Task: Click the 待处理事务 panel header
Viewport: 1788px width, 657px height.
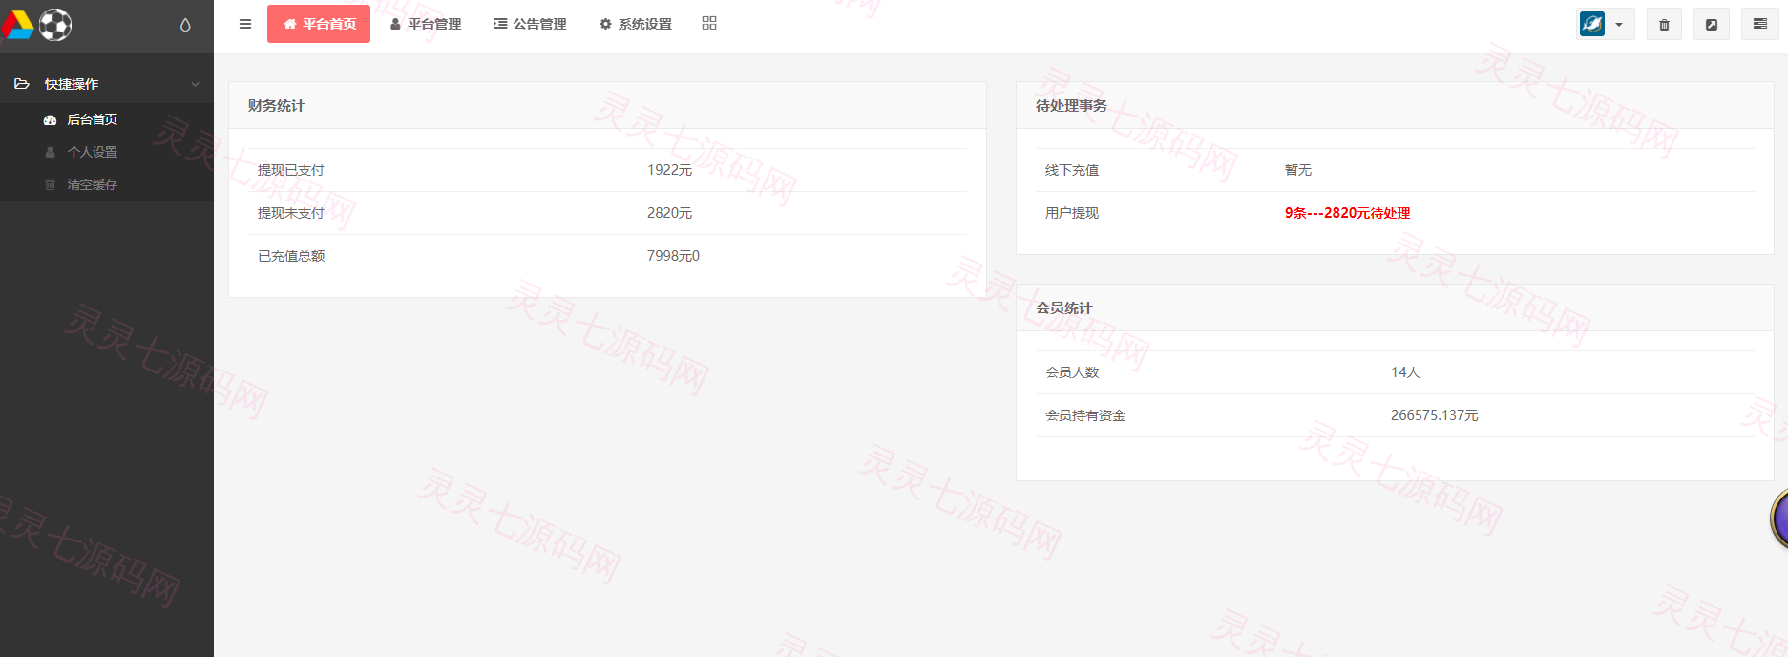Action: point(1395,106)
